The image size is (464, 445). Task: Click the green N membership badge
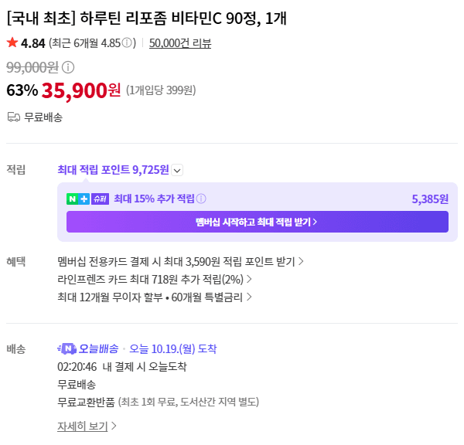coord(72,199)
